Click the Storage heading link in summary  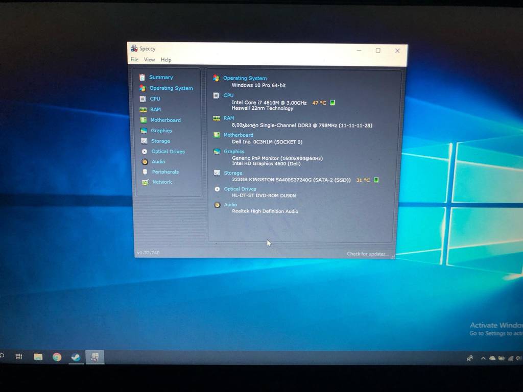point(233,173)
